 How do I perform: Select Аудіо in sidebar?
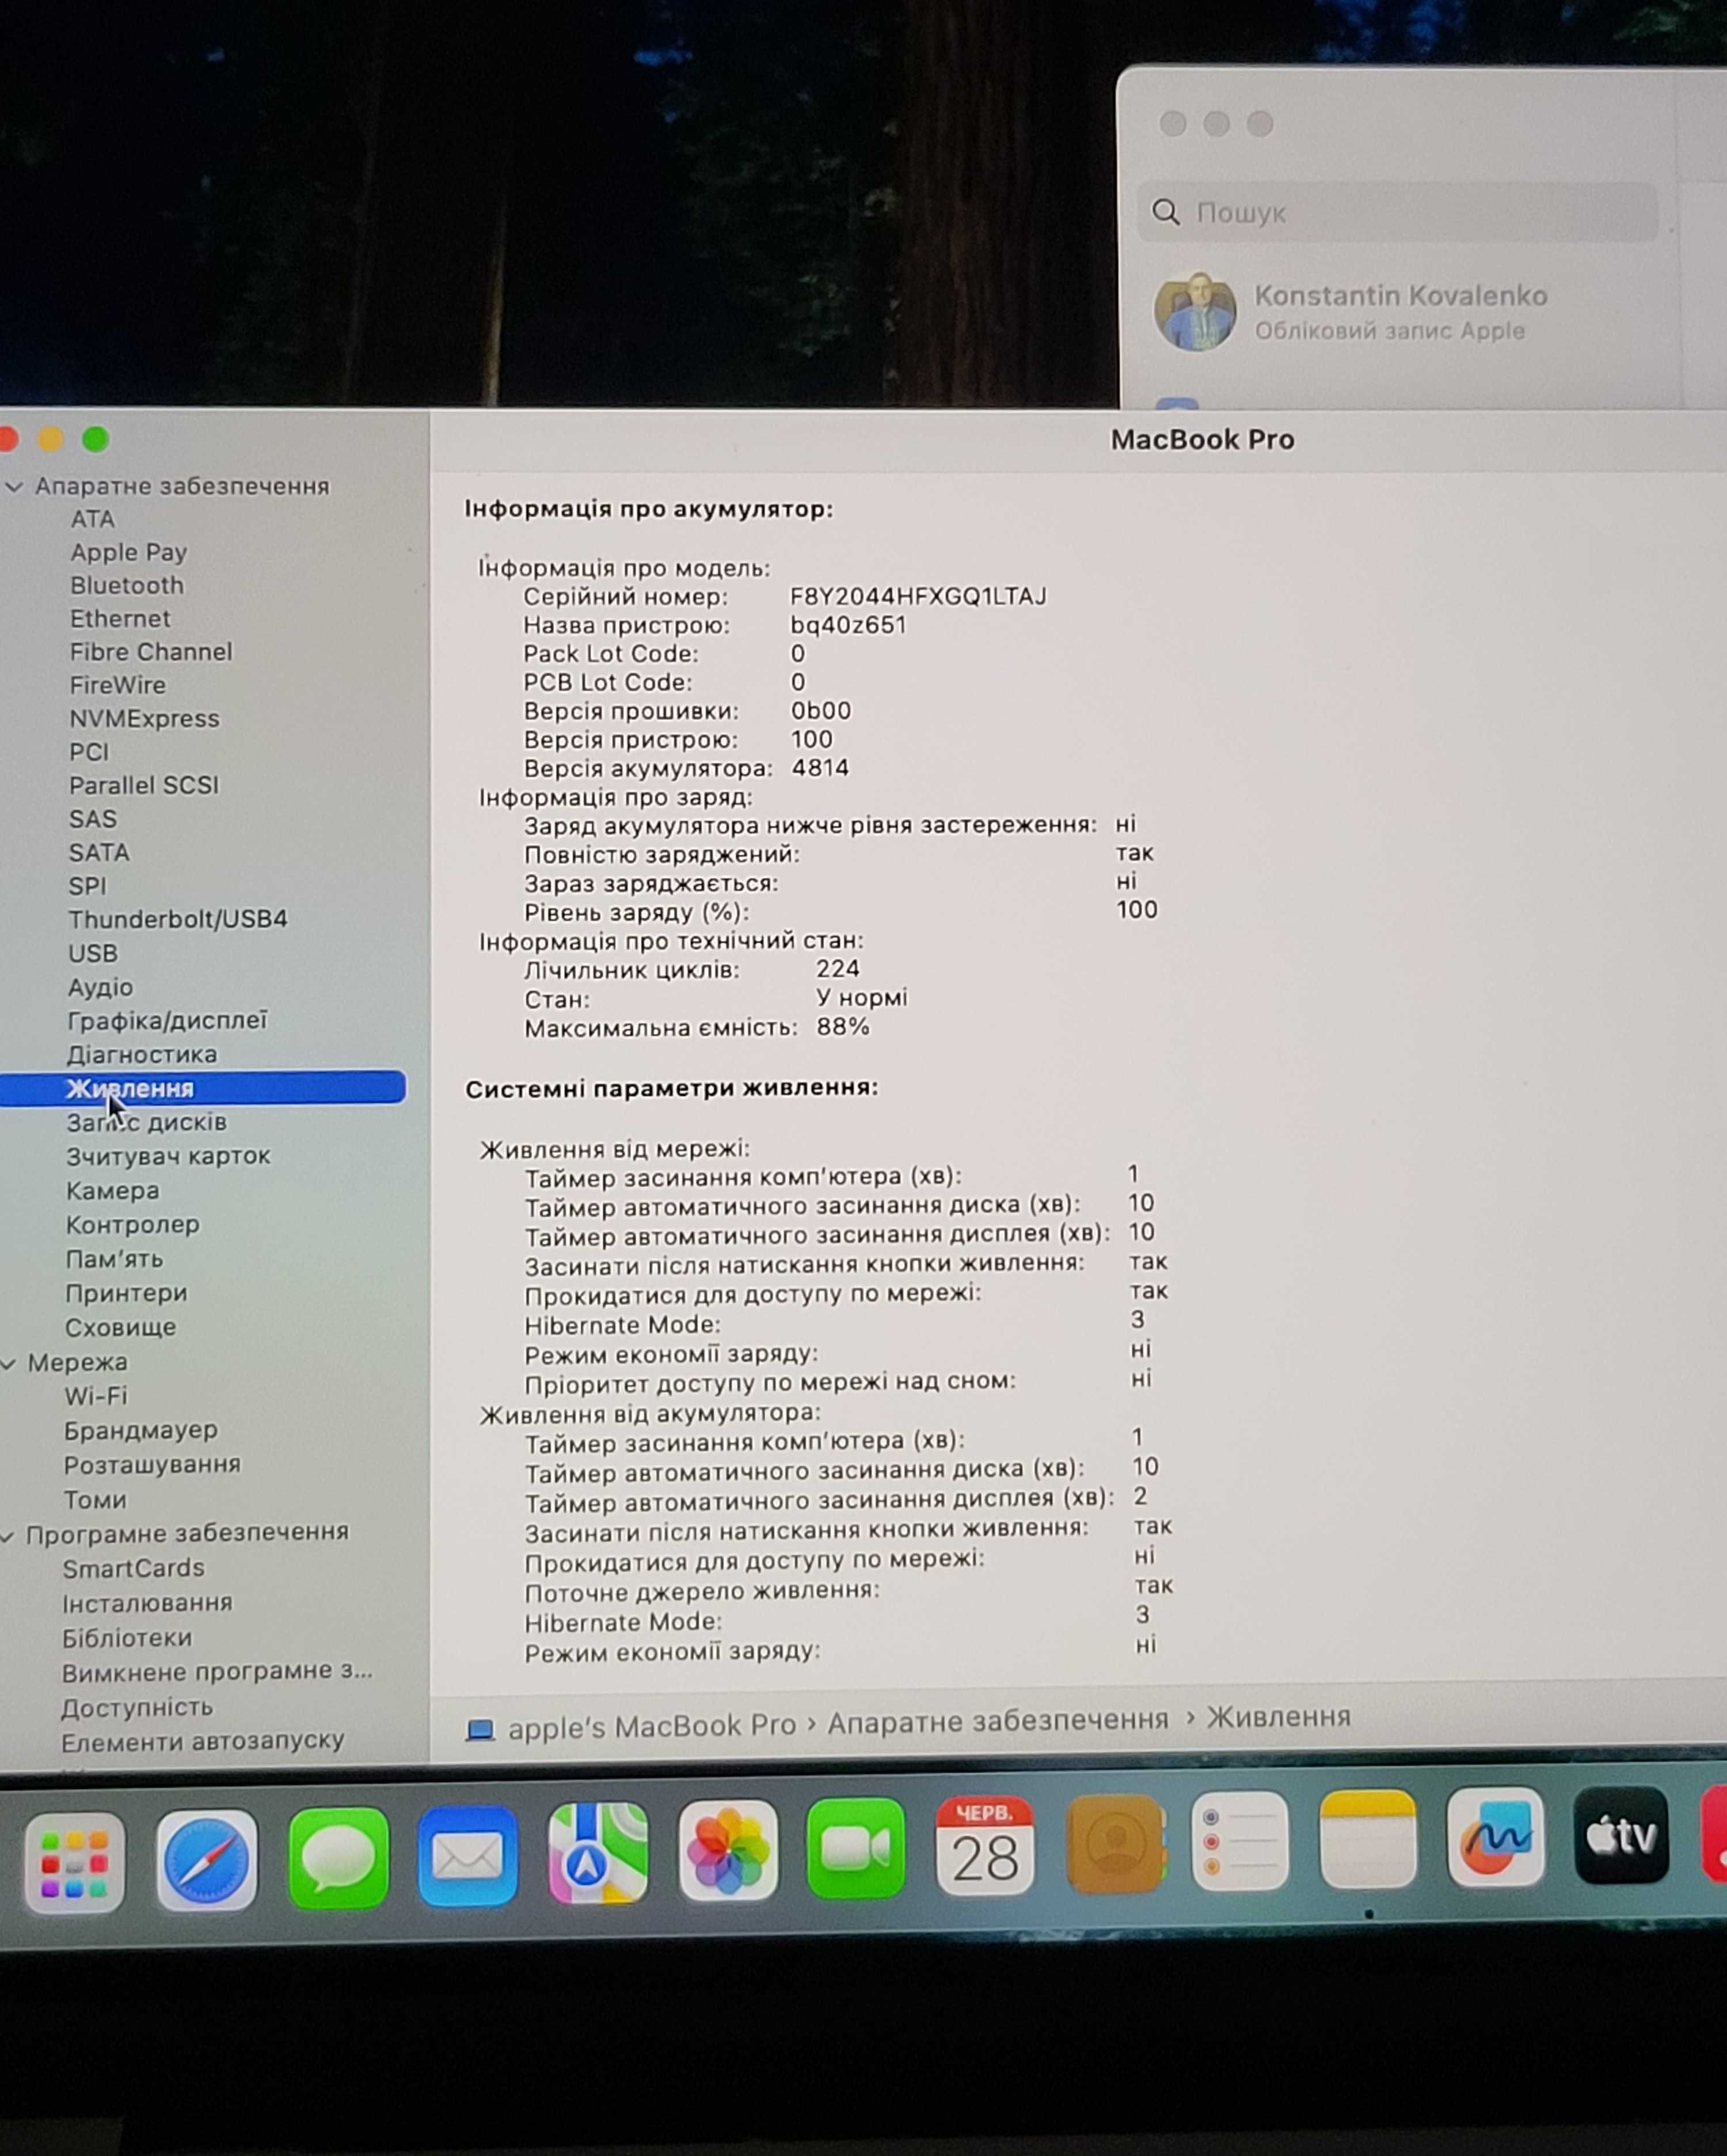click(100, 987)
